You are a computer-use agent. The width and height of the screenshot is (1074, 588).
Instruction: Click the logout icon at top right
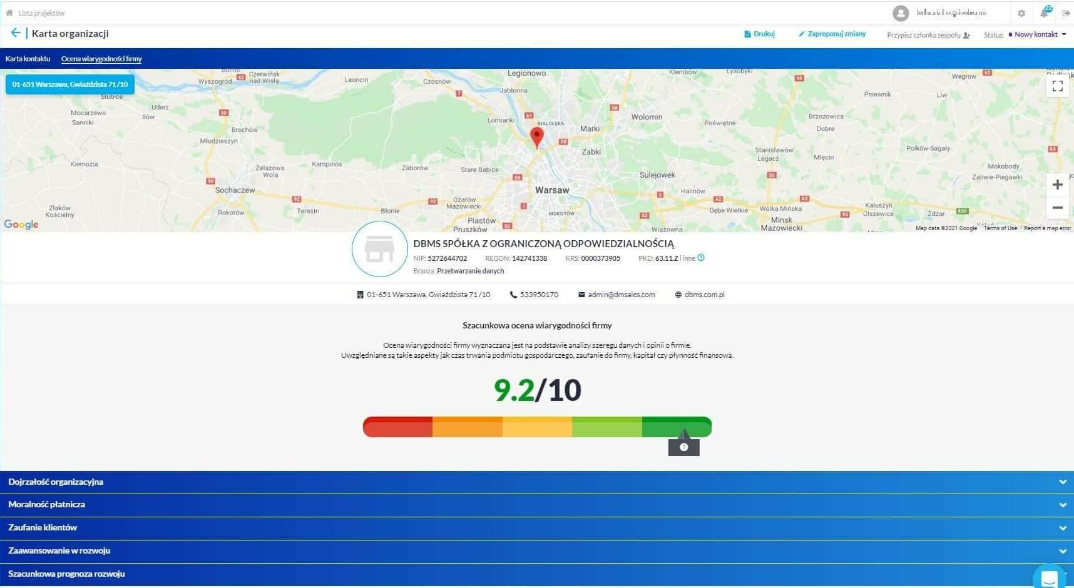(x=1066, y=13)
